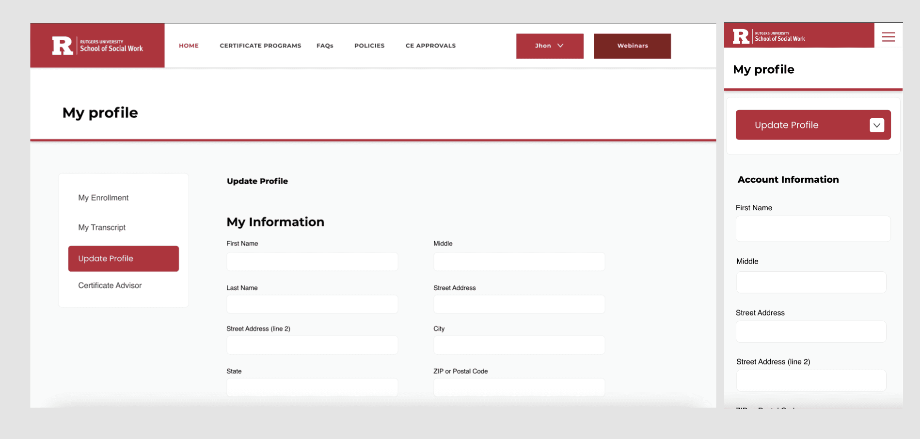Open POLICIES navigation item

click(369, 46)
